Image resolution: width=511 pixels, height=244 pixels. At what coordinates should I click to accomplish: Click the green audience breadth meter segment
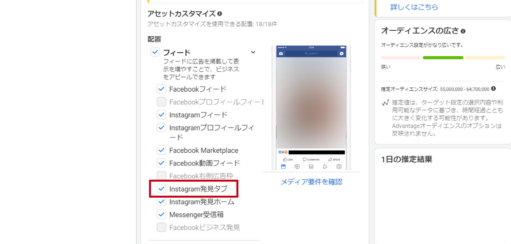point(443,58)
